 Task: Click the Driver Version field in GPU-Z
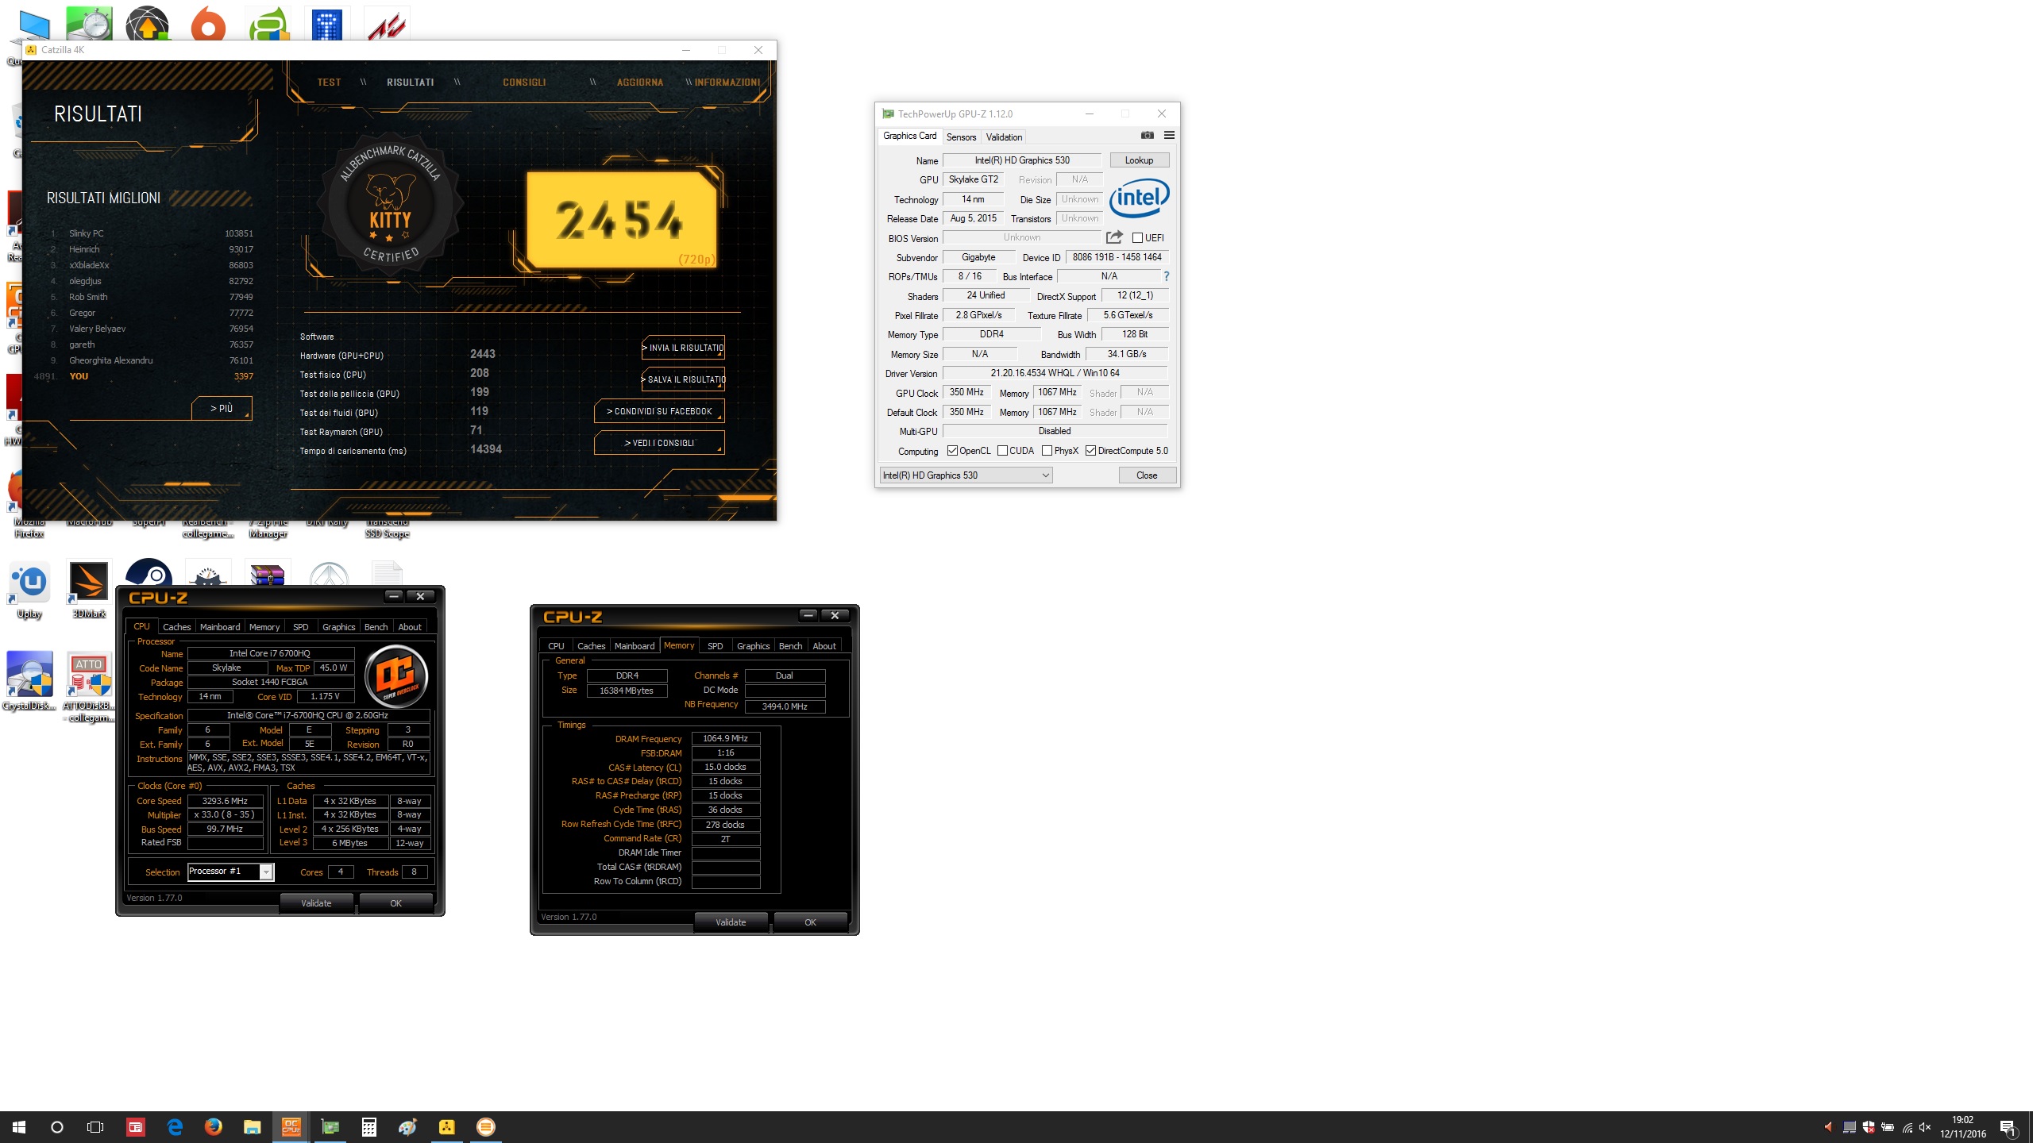point(1055,373)
